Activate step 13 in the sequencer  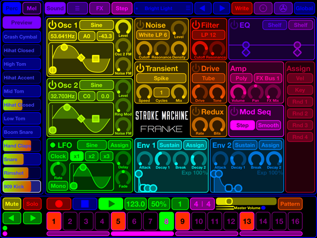pyautogui.click(x=247, y=221)
